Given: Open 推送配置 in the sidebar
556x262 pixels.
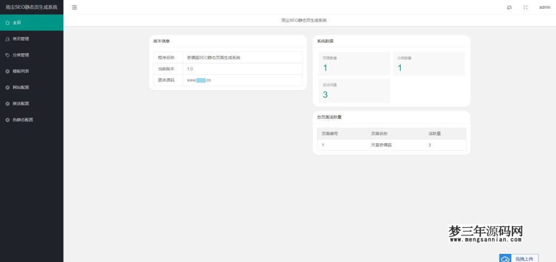Looking at the screenshot, I should point(31,104).
